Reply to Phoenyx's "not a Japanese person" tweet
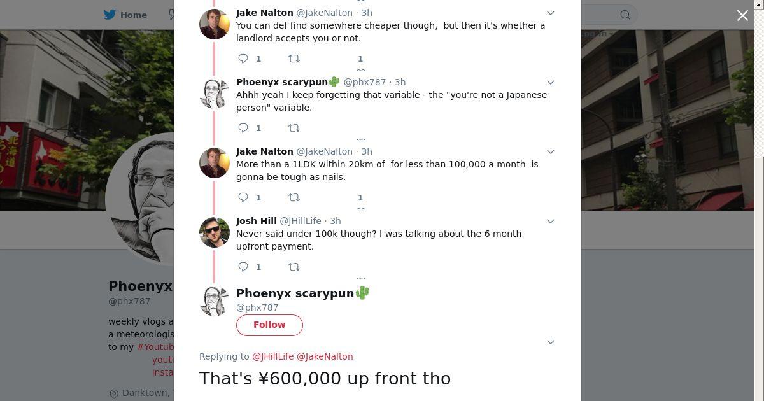Screen dimensions: 764x401 point(243,128)
